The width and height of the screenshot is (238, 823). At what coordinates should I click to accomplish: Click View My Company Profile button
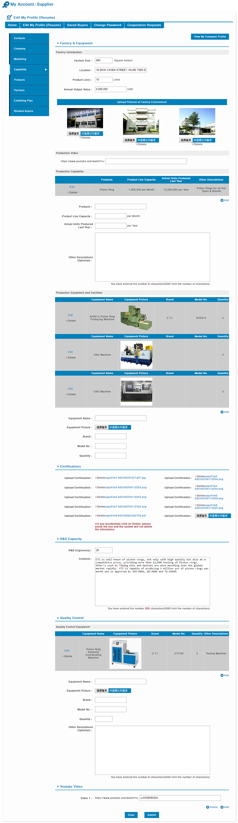click(x=210, y=37)
